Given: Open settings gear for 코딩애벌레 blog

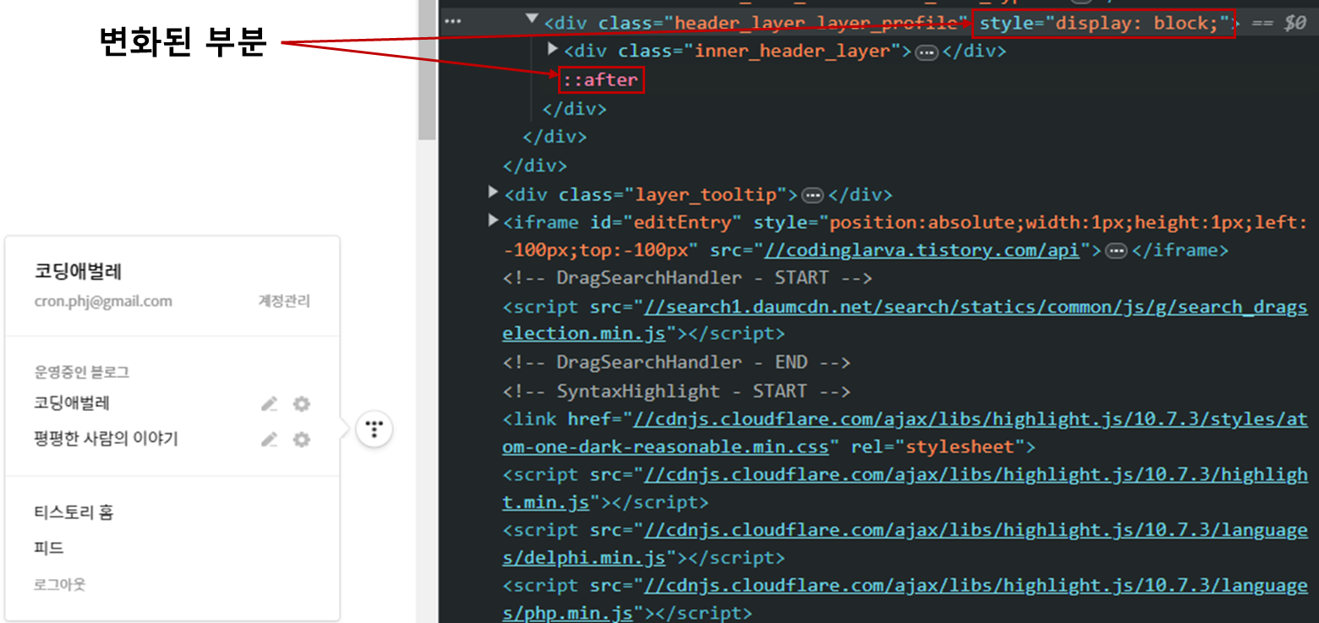Looking at the screenshot, I should tap(302, 404).
